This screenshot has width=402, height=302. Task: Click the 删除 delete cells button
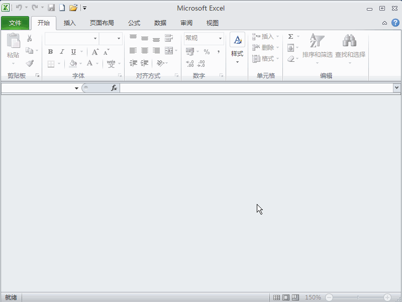coord(265,48)
